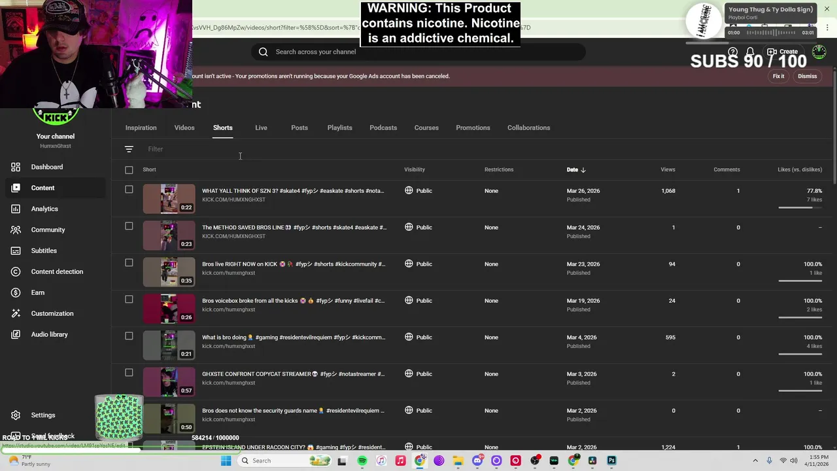Open Studio Settings gear
The width and height of the screenshot is (837, 471).
16,415
